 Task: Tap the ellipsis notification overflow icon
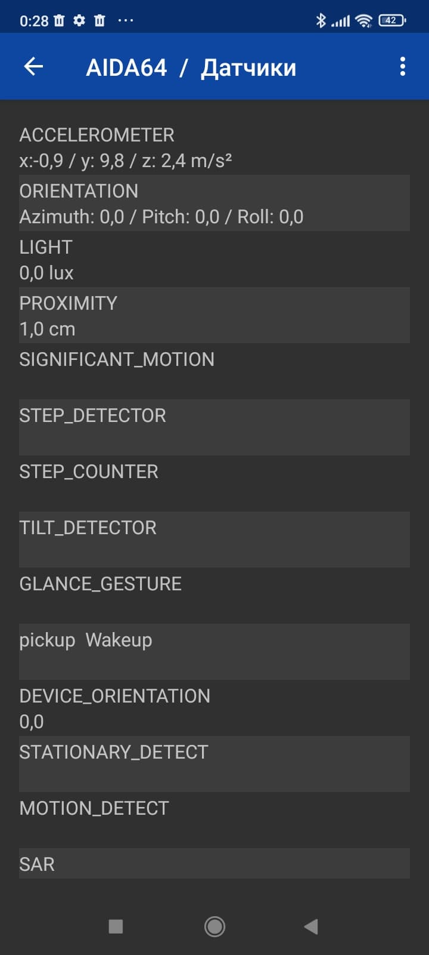coord(126,20)
